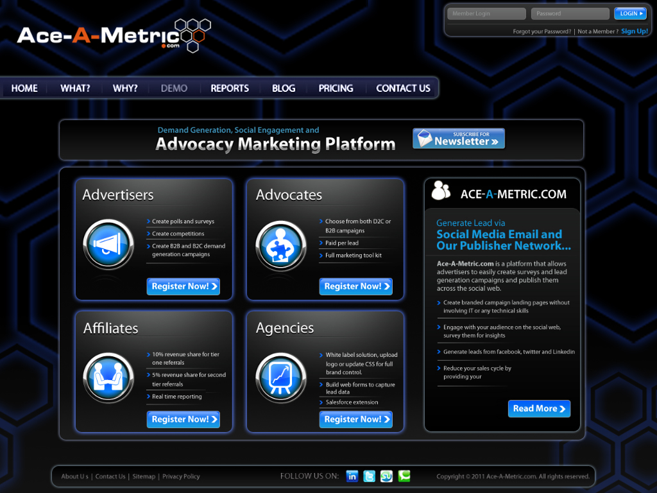
Task: Click 'Salesforce extension' list item
Action: (x=352, y=402)
